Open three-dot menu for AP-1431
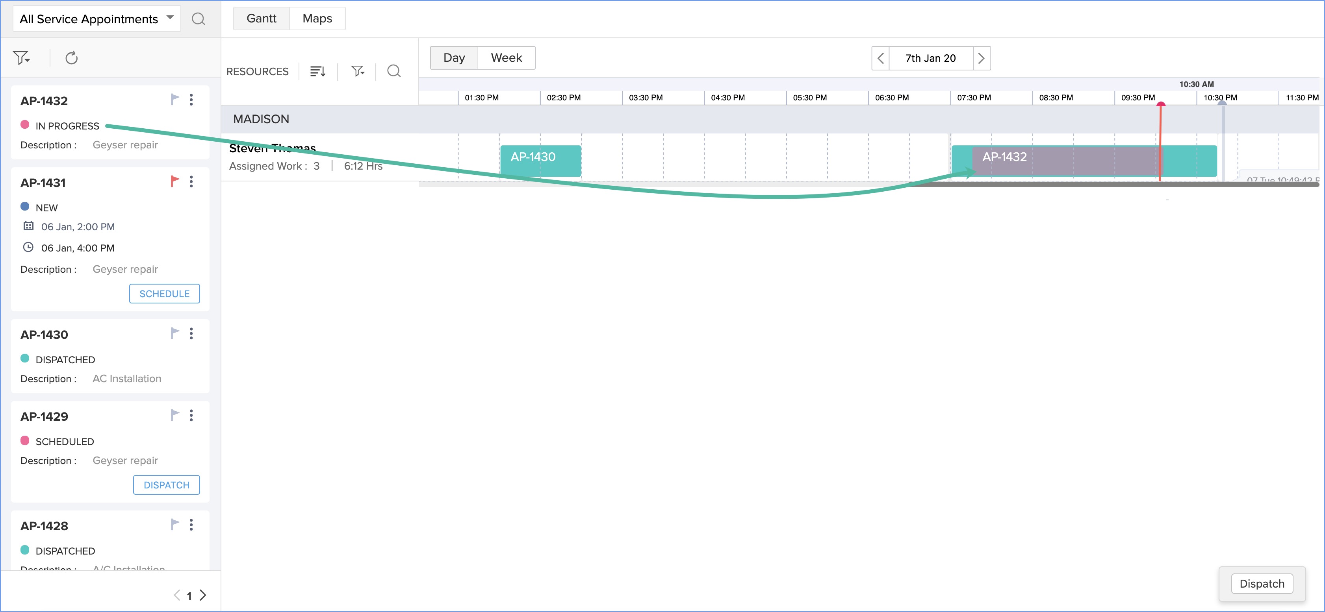This screenshot has height=612, width=1325. click(191, 181)
